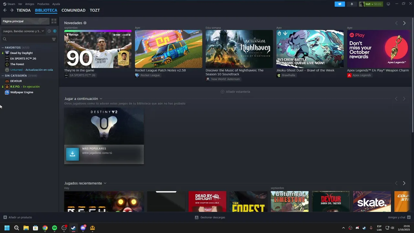The image size is (414, 233).
Task: Switch to the COMUNIDAD tab
Action: 73,10
